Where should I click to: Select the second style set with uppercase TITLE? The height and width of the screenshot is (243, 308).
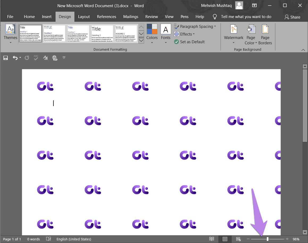coord(54,33)
